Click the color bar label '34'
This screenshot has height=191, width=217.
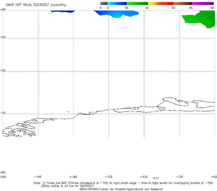coord(147,8)
